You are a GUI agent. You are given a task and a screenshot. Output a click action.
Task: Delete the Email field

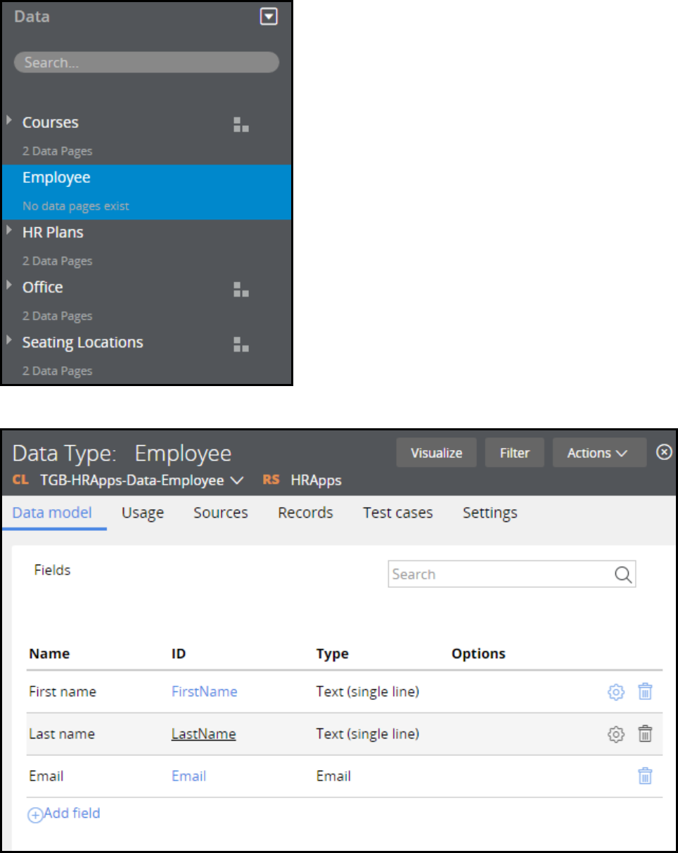pos(645,776)
